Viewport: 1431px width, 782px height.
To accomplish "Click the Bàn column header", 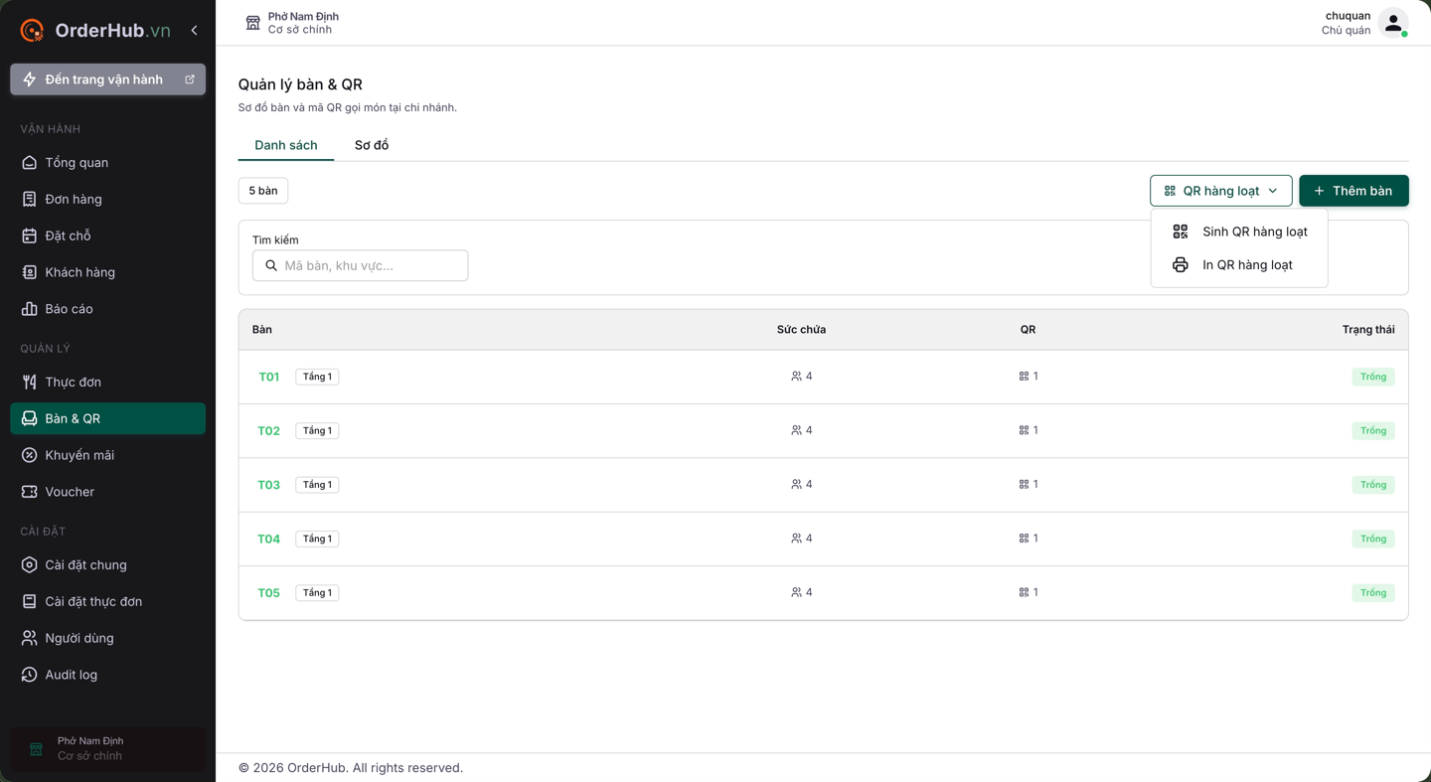I will click(262, 330).
